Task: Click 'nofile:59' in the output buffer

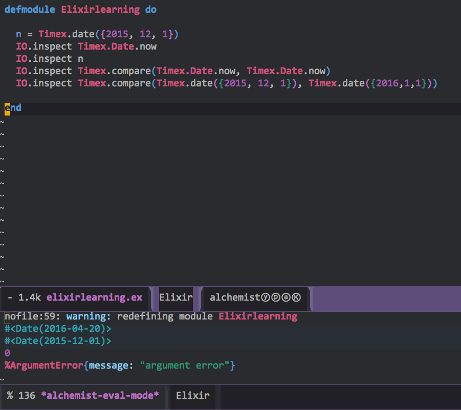Action: (x=30, y=316)
